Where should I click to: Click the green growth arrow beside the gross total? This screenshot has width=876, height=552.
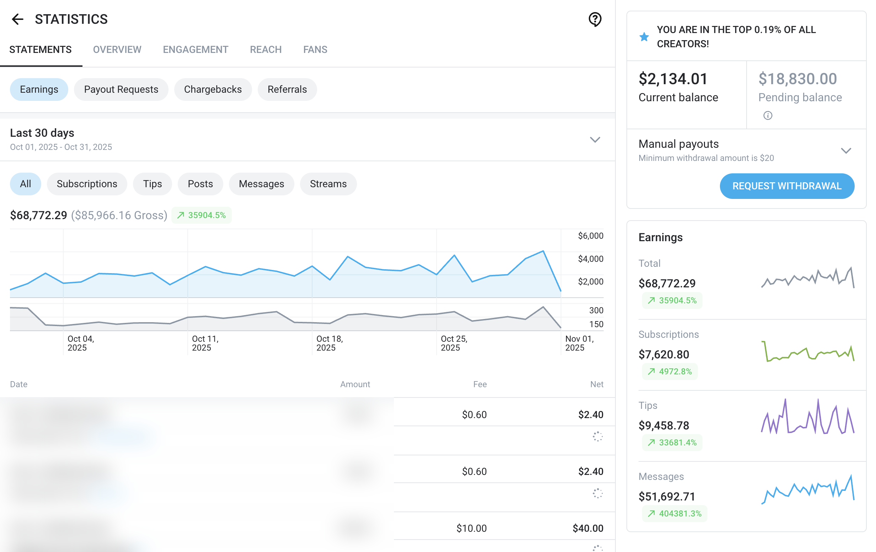point(181,215)
